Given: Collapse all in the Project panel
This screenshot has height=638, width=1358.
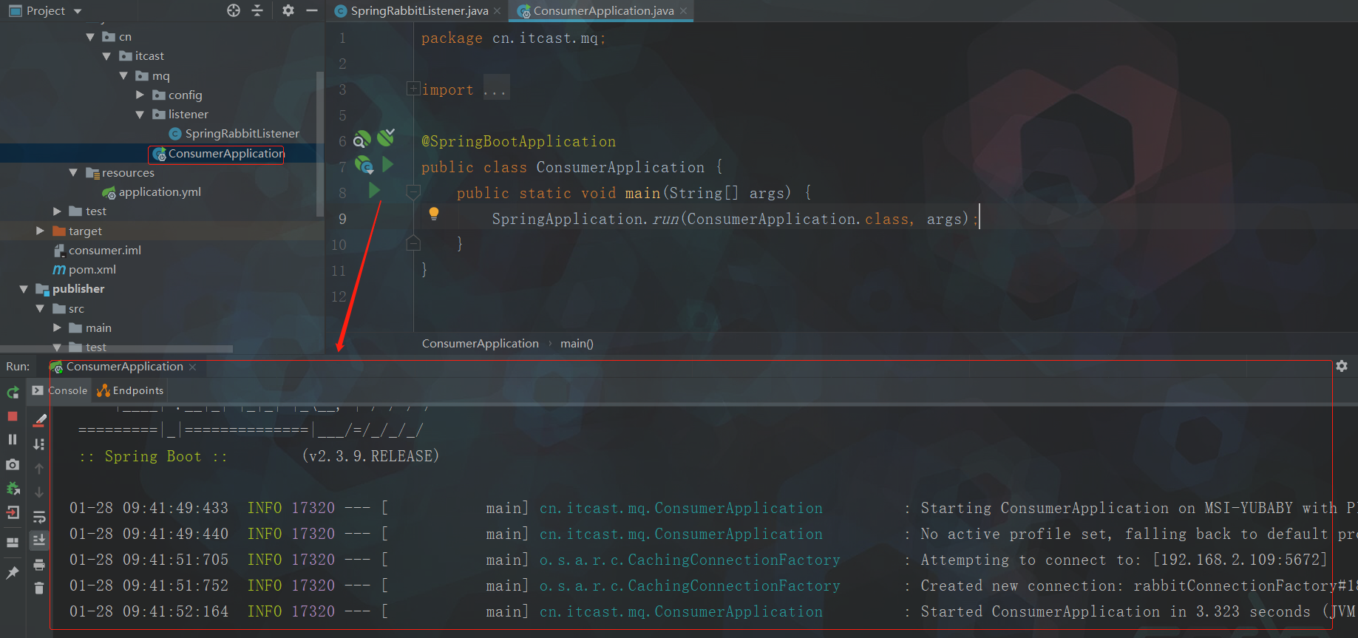Looking at the screenshot, I should (257, 10).
